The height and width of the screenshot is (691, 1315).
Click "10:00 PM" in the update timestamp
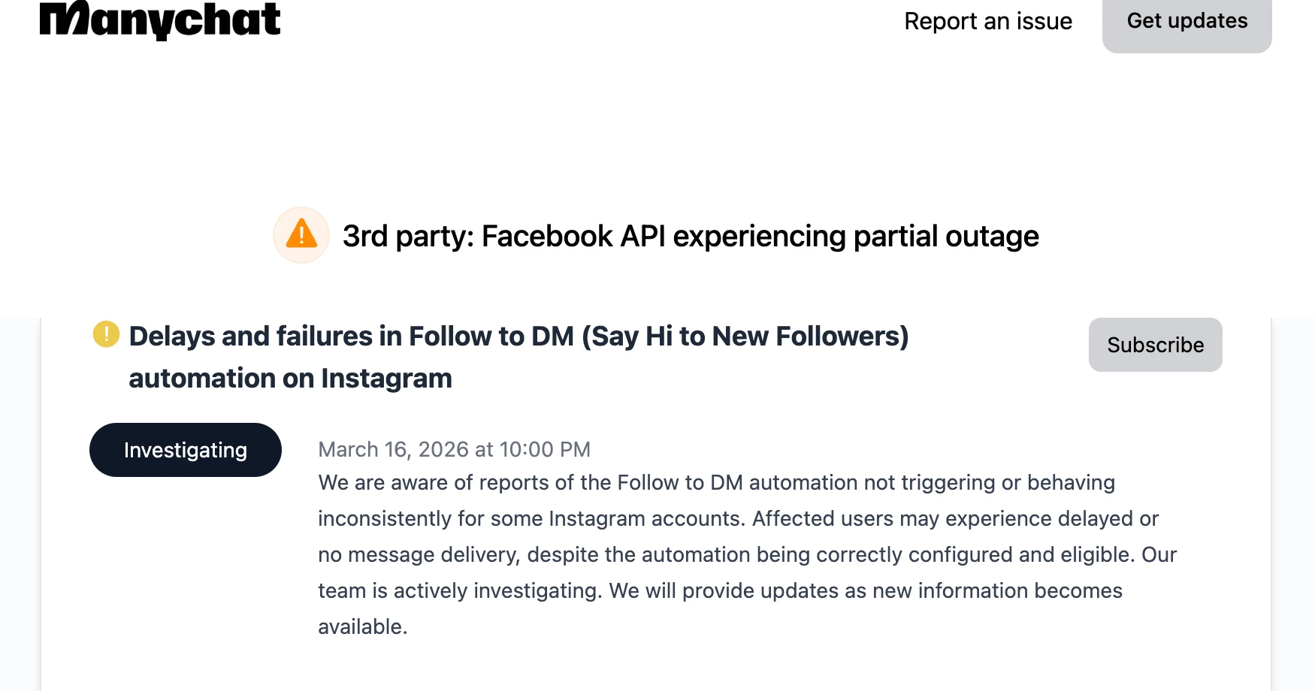pyautogui.click(x=545, y=449)
